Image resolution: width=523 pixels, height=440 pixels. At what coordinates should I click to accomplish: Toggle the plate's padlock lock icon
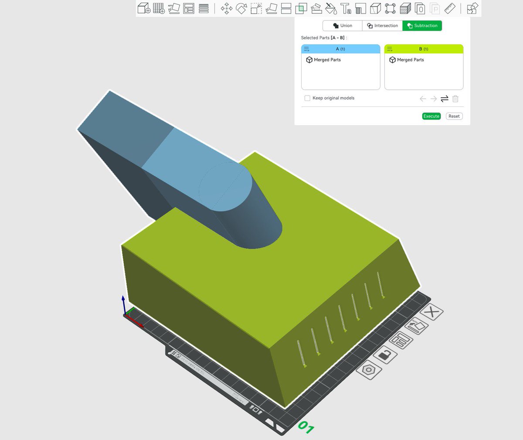[x=385, y=355]
